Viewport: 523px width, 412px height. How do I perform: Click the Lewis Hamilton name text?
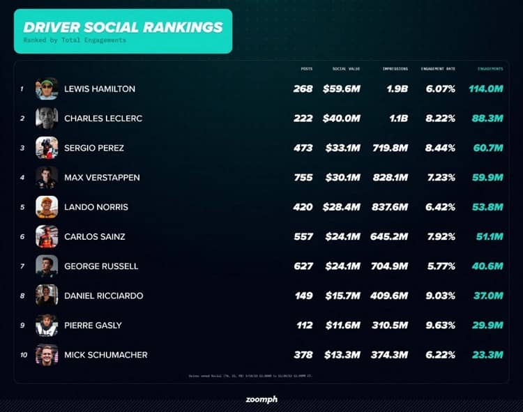pos(100,89)
